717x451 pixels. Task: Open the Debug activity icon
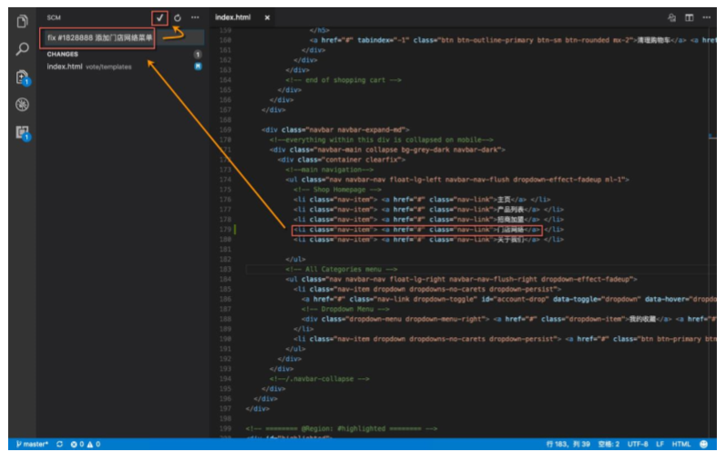click(22, 105)
